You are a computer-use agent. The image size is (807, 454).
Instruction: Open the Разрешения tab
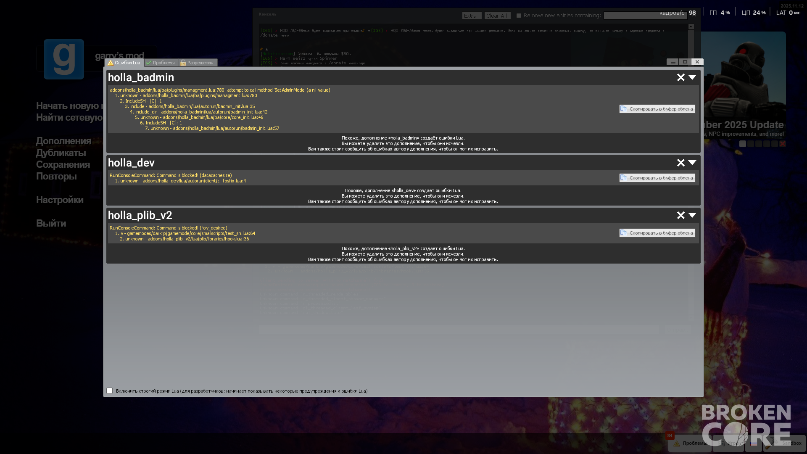pyautogui.click(x=198, y=63)
